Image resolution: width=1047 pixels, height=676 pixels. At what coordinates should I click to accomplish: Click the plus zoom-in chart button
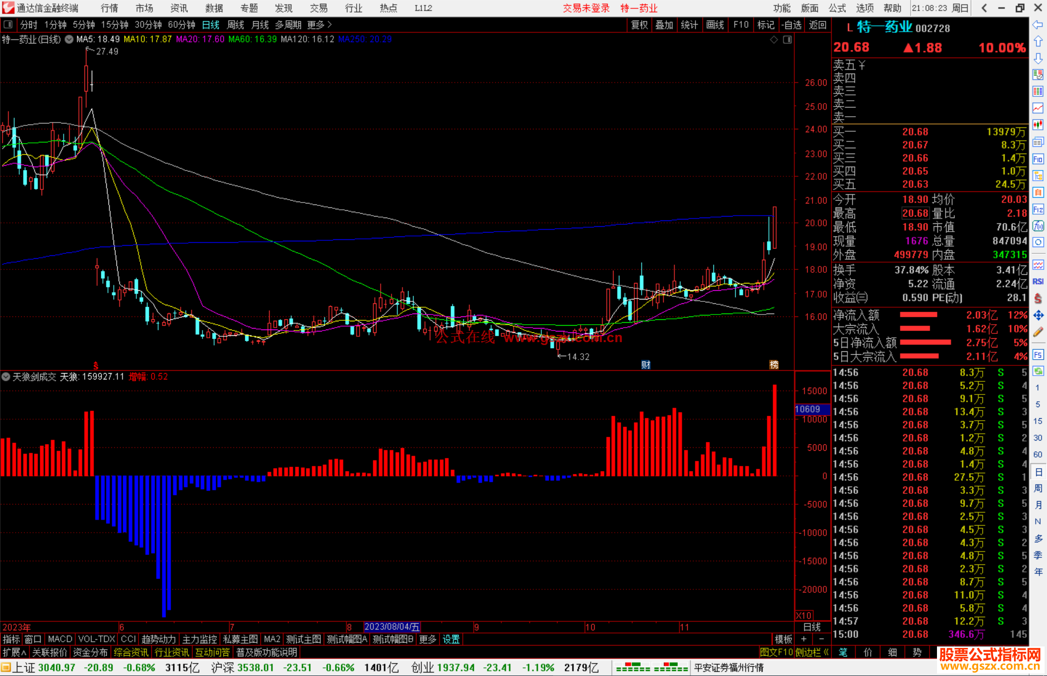pyautogui.click(x=804, y=639)
